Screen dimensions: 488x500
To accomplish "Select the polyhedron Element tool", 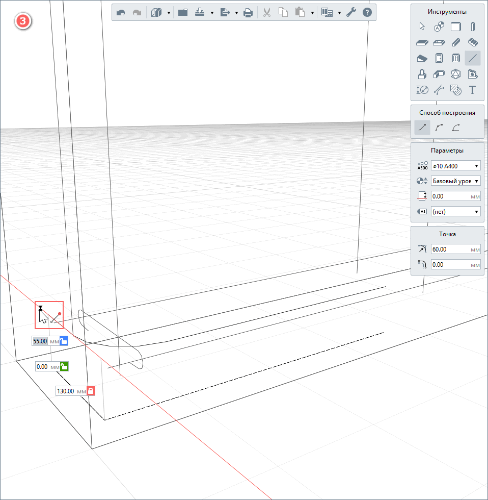I will [x=456, y=74].
